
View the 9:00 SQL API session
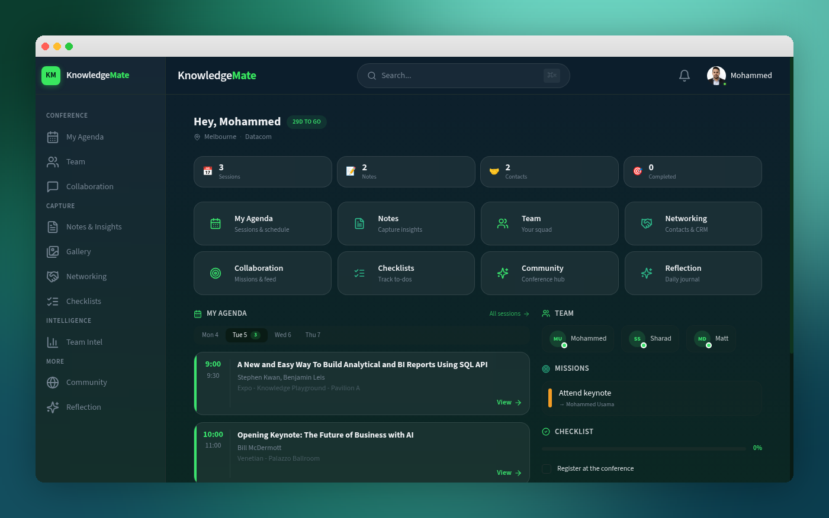[x=509, y=403]
